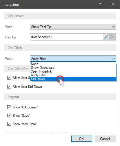Click the (Not Specified) Tool Tip field
This screenshot has height=146, width=120.
coord(67,37)
